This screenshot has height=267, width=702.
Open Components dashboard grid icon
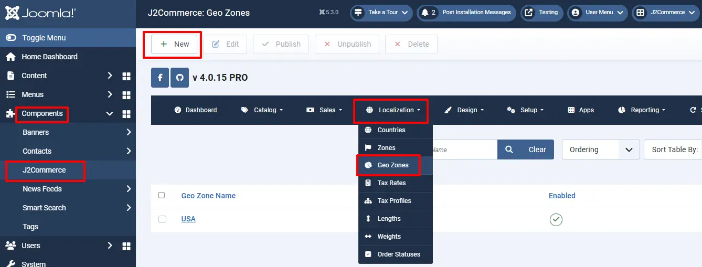click(126, 114)
